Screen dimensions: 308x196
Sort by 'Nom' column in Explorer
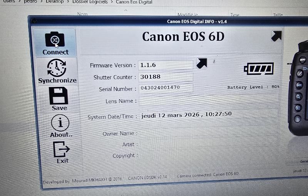coord(82,14)
